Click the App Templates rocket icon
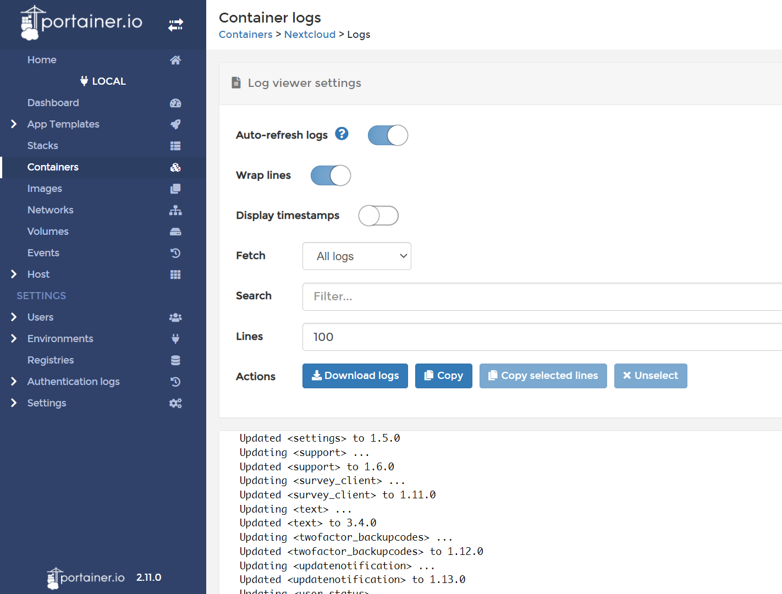782x594 pixels. [175, 124]
